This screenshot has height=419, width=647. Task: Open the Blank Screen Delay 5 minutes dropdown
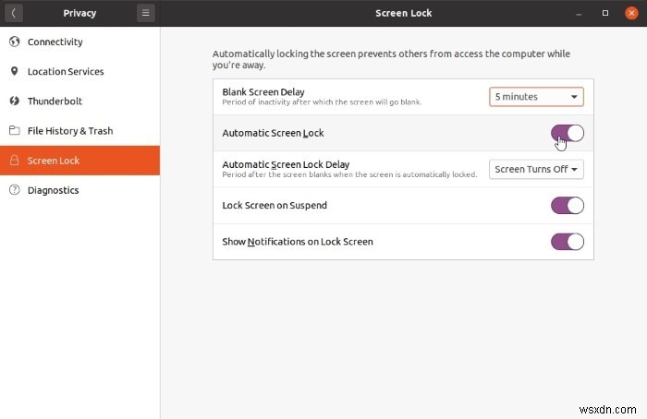coord(536,97)
